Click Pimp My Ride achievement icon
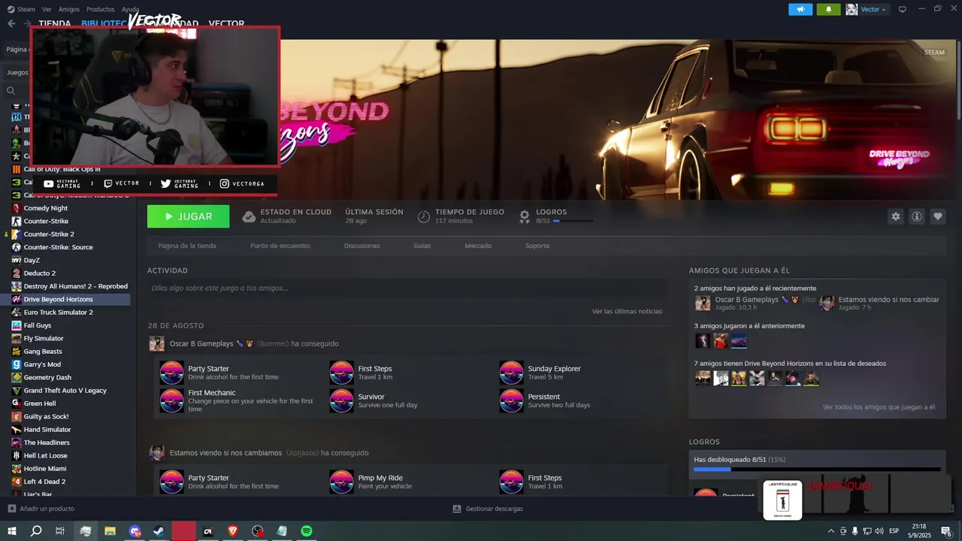962x541 pixels. click(x=342, y=482)
